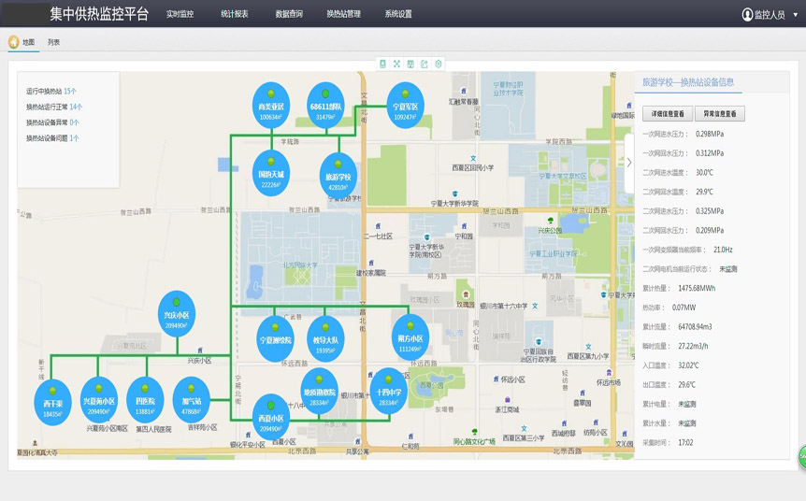This screenshot has height=501, width=806.
Task: Click the running stations count 15个
Action: tap(70, 92)
